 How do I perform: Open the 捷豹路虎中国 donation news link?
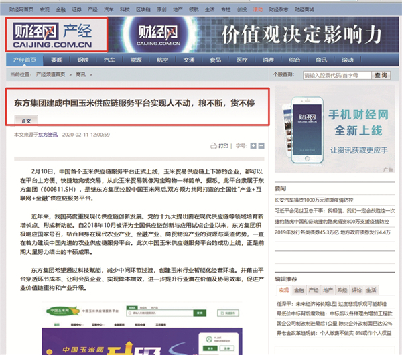tap(332, 222)
